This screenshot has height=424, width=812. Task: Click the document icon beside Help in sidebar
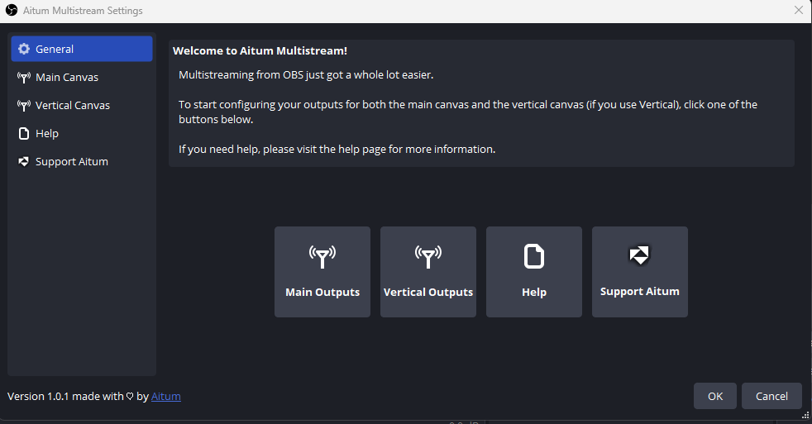pos(24,134)
